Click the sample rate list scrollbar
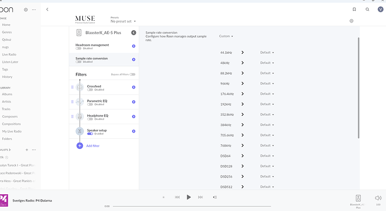 359,88
